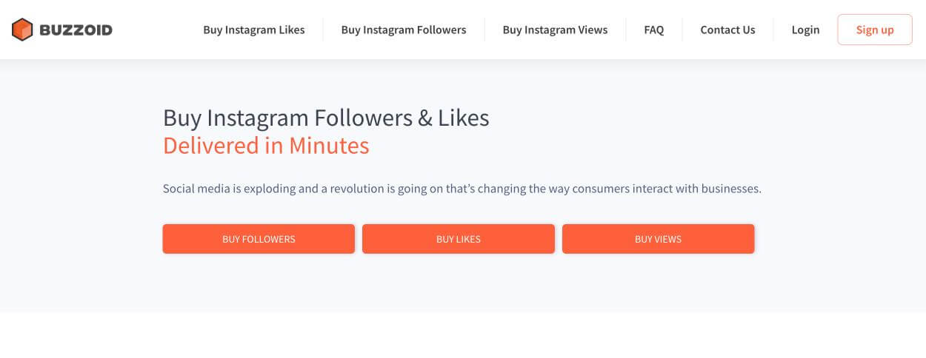Click the orange BUY FOLLOWERS button
The height and width of the screenshot is (358, 926).
pyautogui.click(x=259, y=239)
